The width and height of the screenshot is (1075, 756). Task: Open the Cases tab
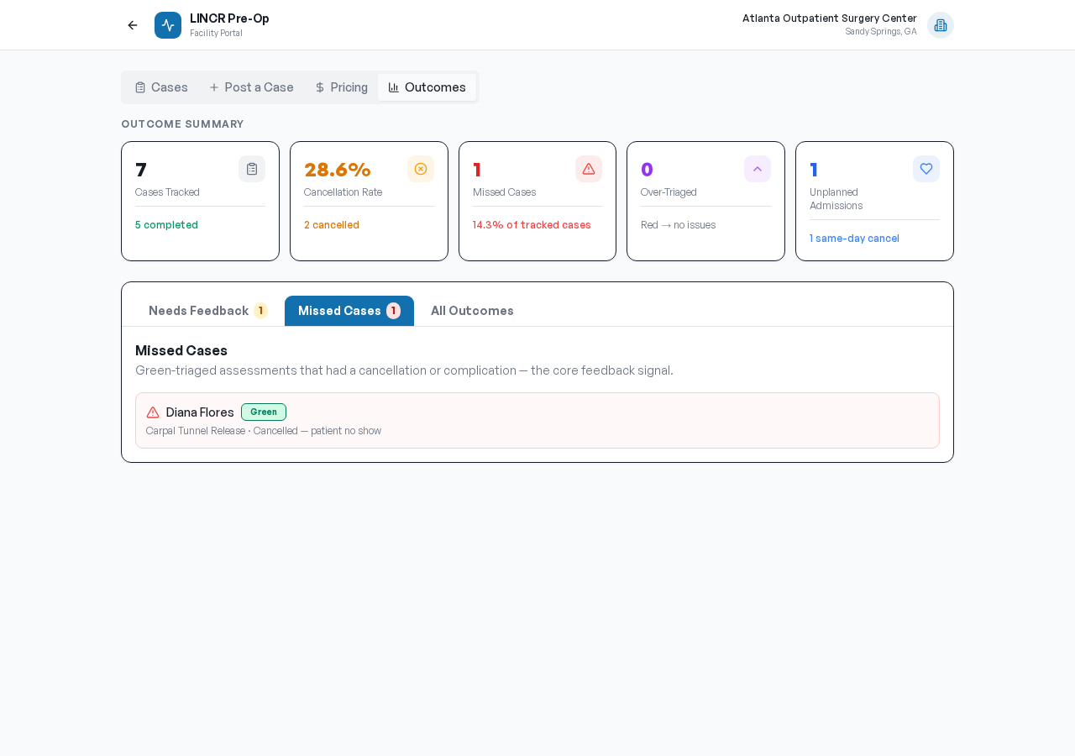161,87
